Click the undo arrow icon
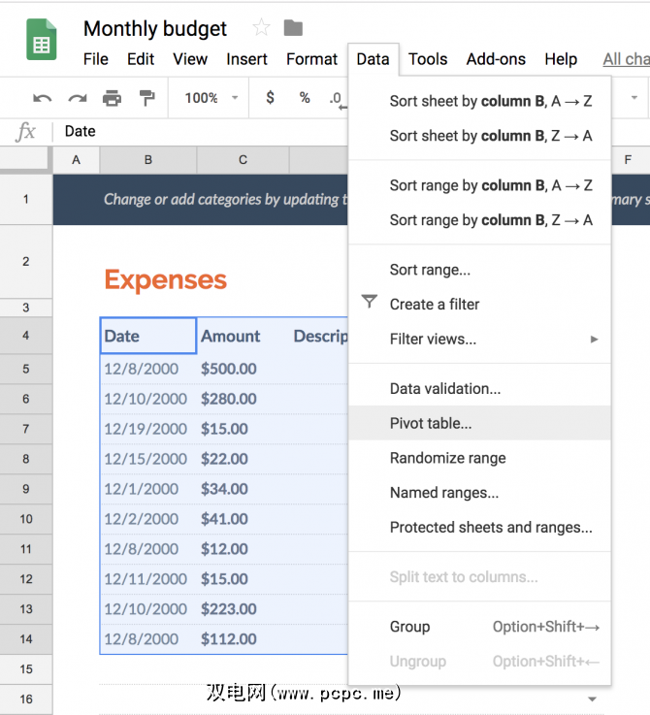Viewport: 650px width, 715px height. 43,98
